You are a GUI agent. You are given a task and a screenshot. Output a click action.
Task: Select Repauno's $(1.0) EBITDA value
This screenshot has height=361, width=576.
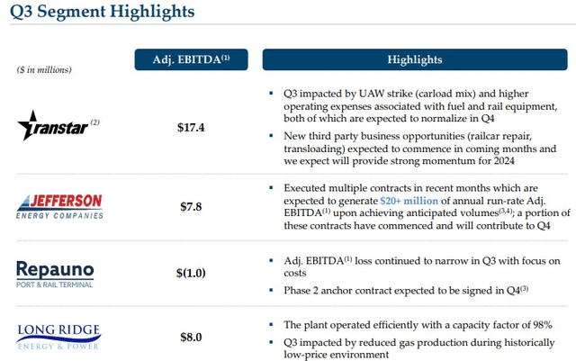[191, 273]
